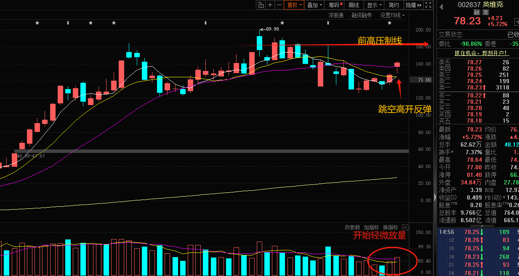Open the 深股通 tab
The image size is (519, 276).
coord(336,15)
